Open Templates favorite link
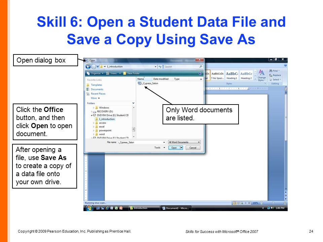 [x=94, y=85]
